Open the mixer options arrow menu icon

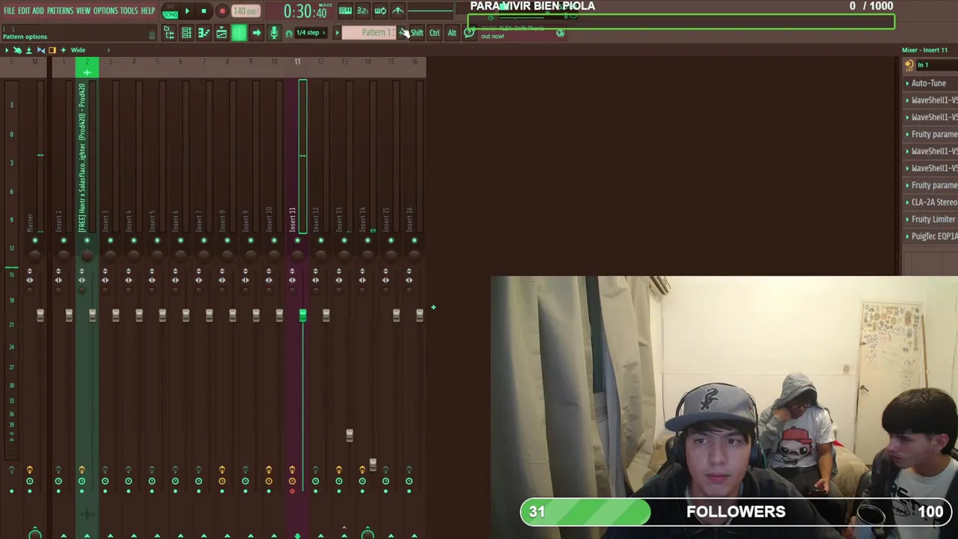click(x=7, y=50)
